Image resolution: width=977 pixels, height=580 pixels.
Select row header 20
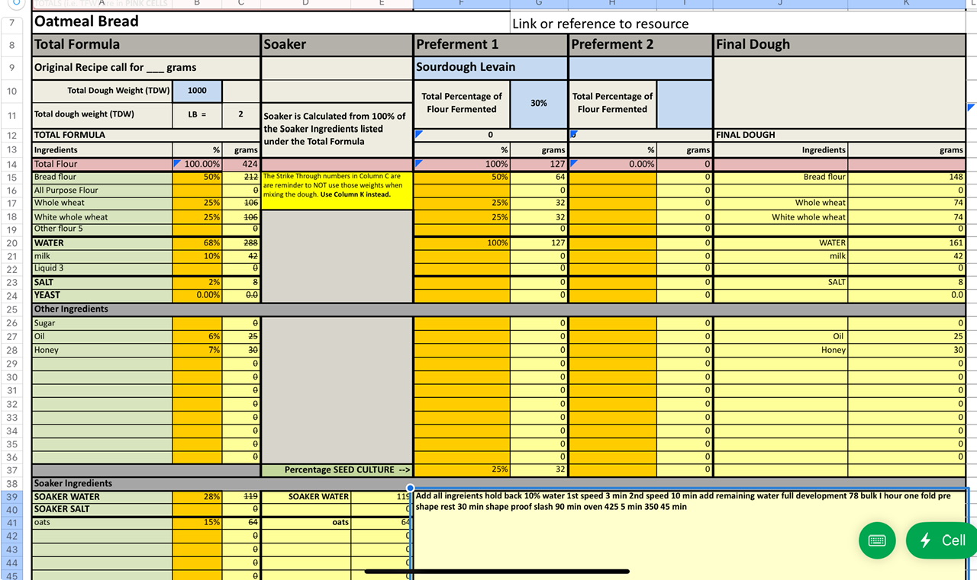[x=11, y=243]
